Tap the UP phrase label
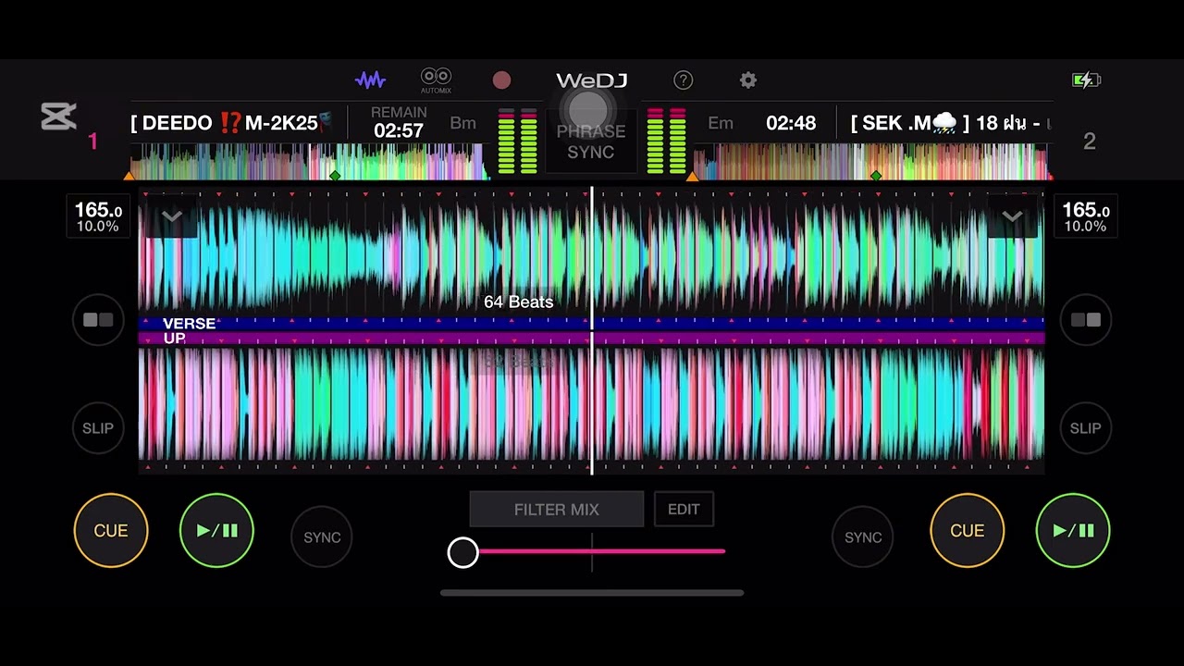The height and width of the screenshot is (666, 1184). coord(174,339)
